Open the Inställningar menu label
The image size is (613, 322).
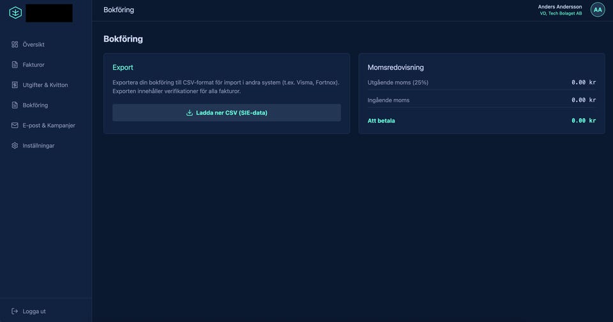click(38, 146)
